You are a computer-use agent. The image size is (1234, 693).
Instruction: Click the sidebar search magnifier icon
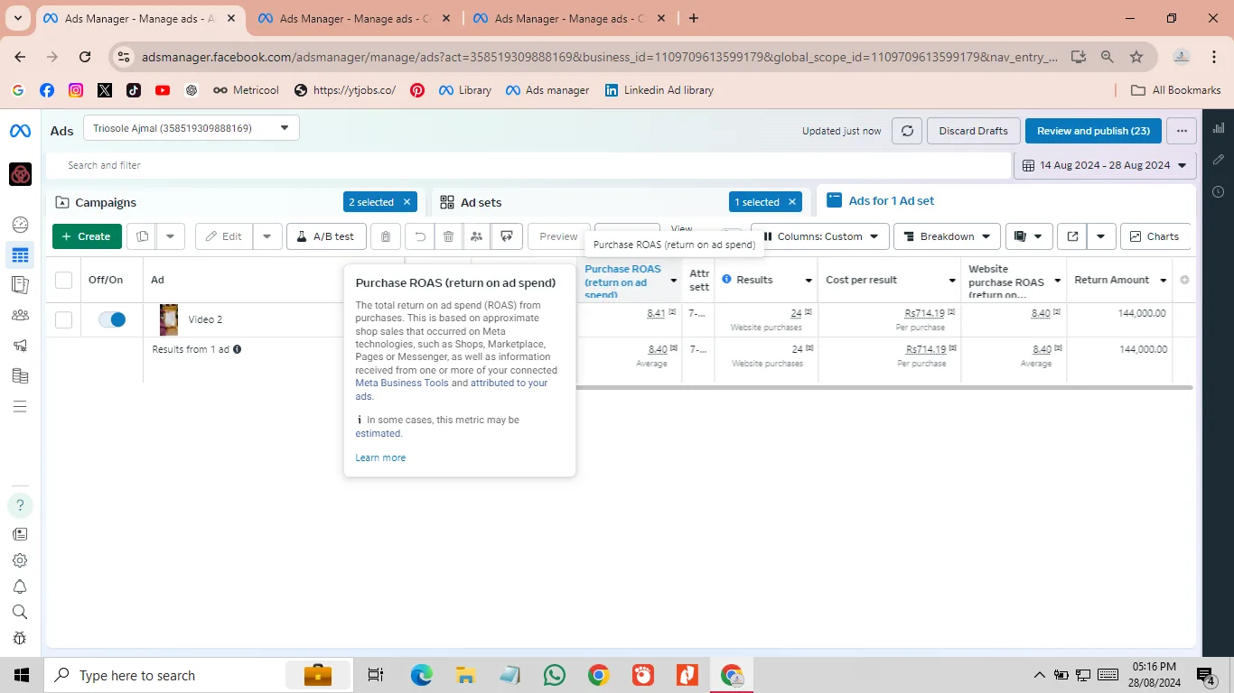click(20, 612)
